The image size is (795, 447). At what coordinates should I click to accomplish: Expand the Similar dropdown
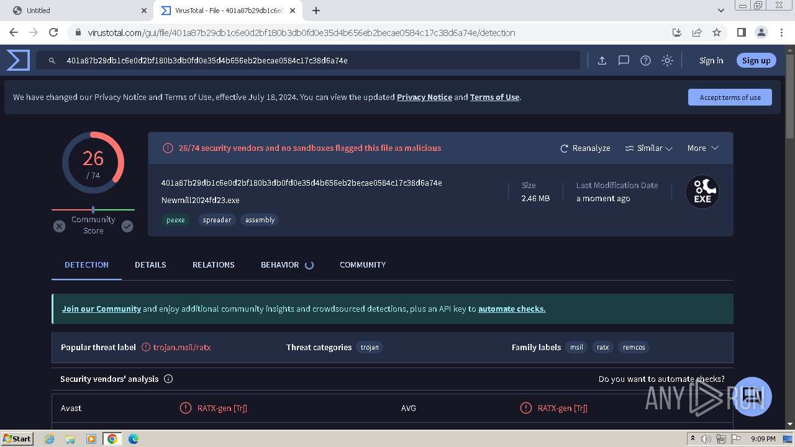(x=648, y=148)
